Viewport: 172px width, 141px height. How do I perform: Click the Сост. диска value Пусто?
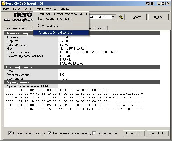tap(63, 79)
